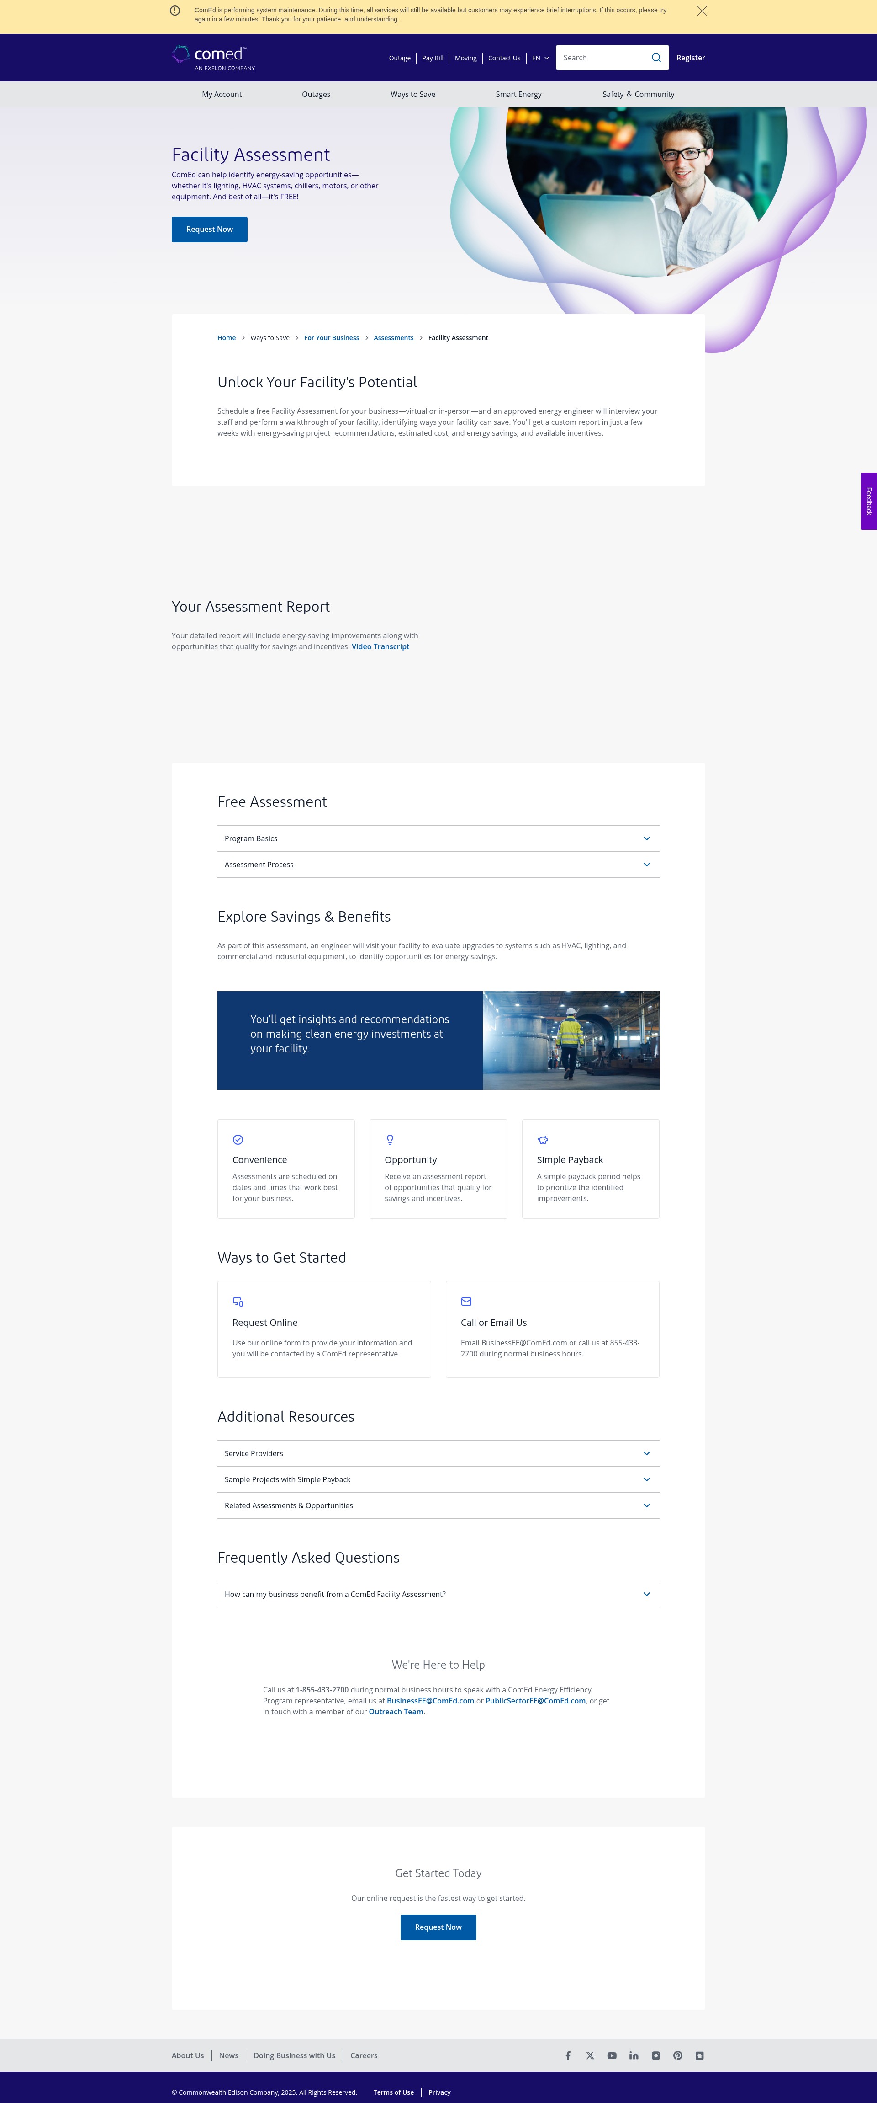The image size is (877, 2103).
Task: Click the Register link
Action: (x=690, y=58)
